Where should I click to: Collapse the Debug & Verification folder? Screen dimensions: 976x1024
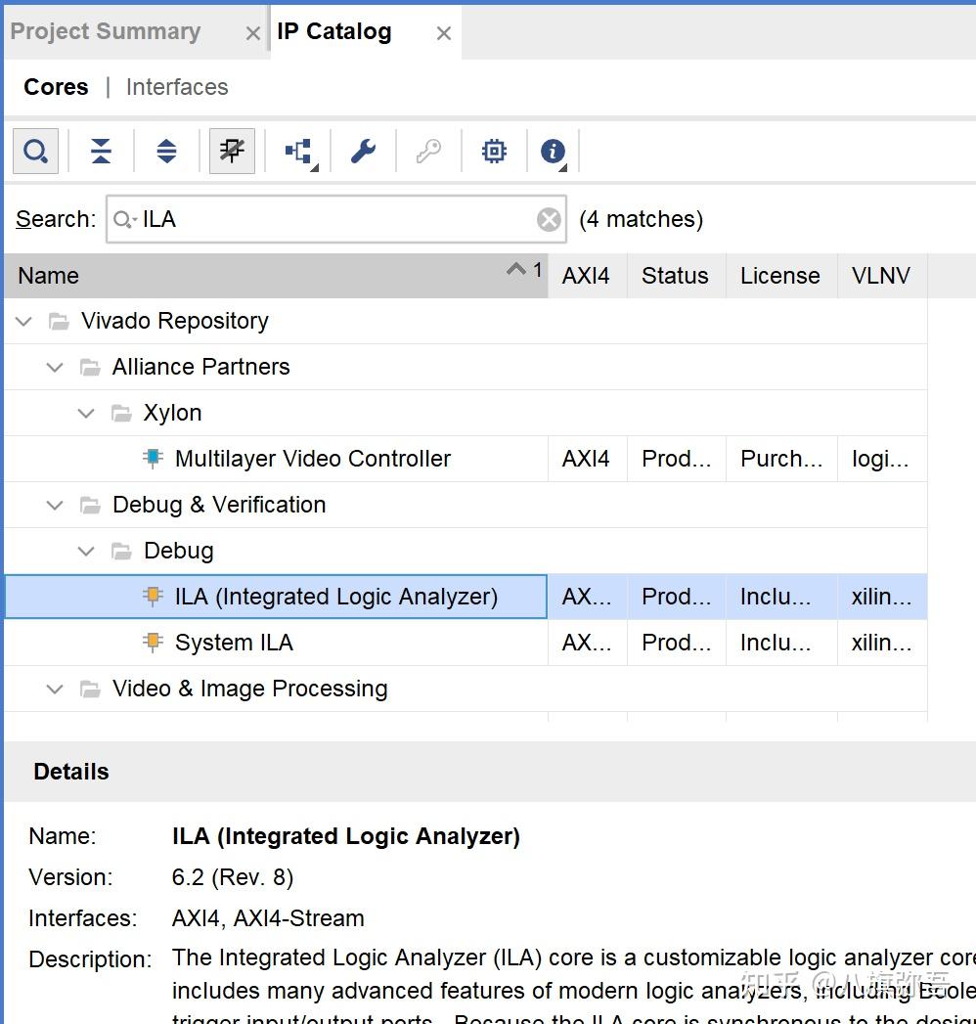(56, 505)
